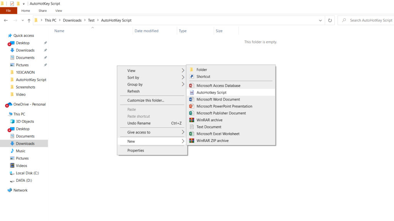
Task: Open the File ribbon tab
Action: coord(8,11)
